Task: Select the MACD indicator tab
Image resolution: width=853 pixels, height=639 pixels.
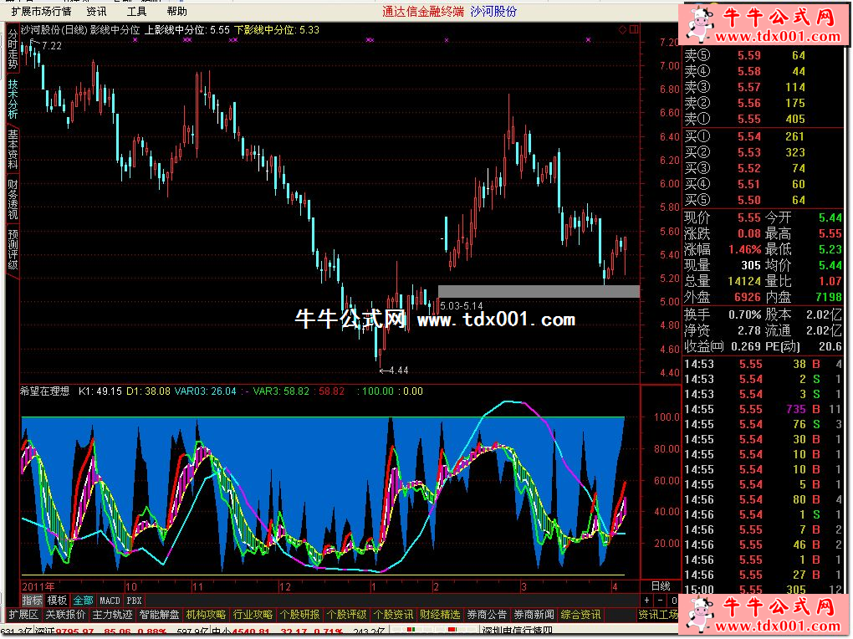Action: point(110,601)
